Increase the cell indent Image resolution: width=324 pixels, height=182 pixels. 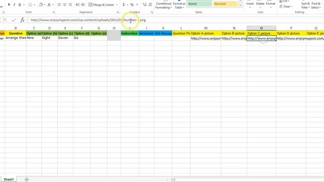[x=83, y=5]
